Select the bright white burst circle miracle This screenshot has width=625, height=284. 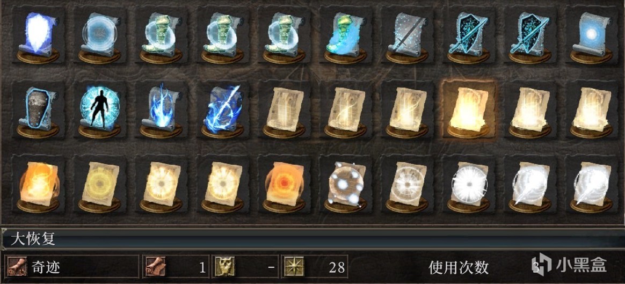click(468, 184)
